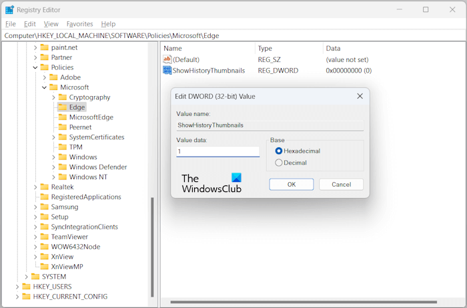
Task: Click the Partner folder icon
Action: [45, 57]
